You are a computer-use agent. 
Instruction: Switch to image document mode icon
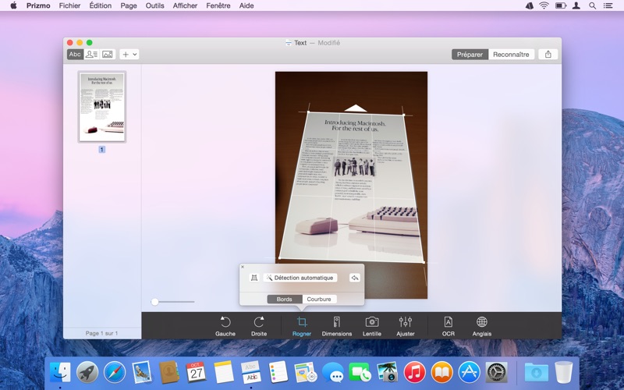point(108,55)
